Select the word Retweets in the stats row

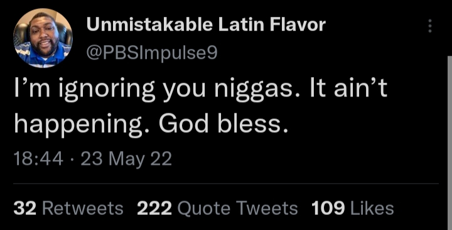click(83, 209)
